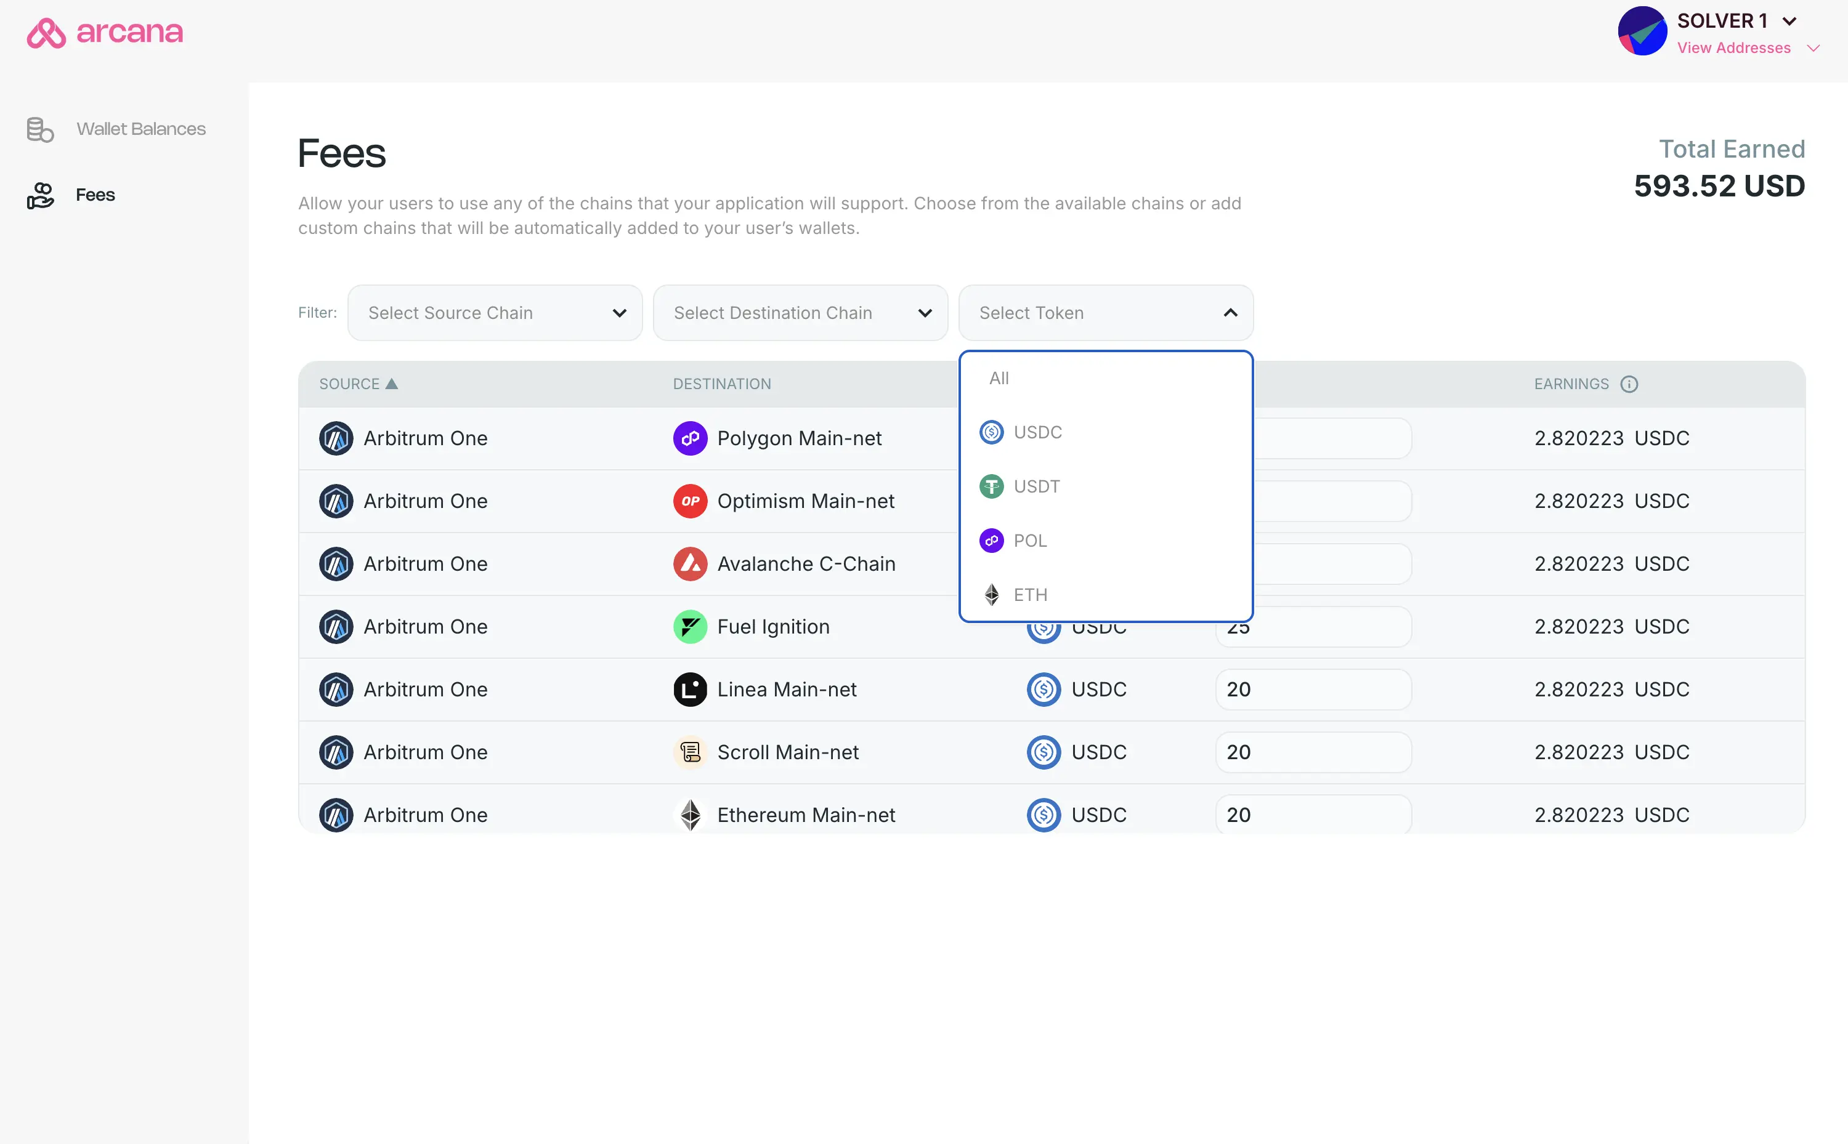1848x1144 pixels.
Task: Expand the View Addresses chevron
Action: pyautogui.click(x=1813, y=49)
